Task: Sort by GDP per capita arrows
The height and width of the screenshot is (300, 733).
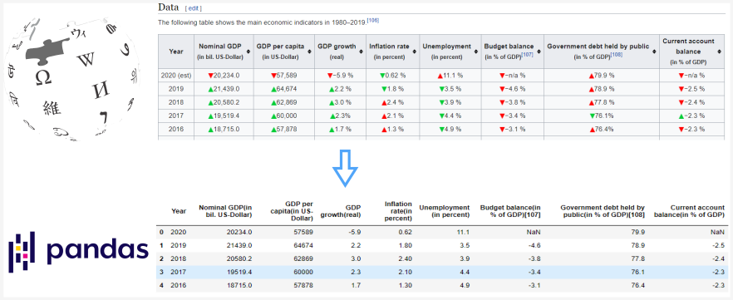Action: (309, 52)
